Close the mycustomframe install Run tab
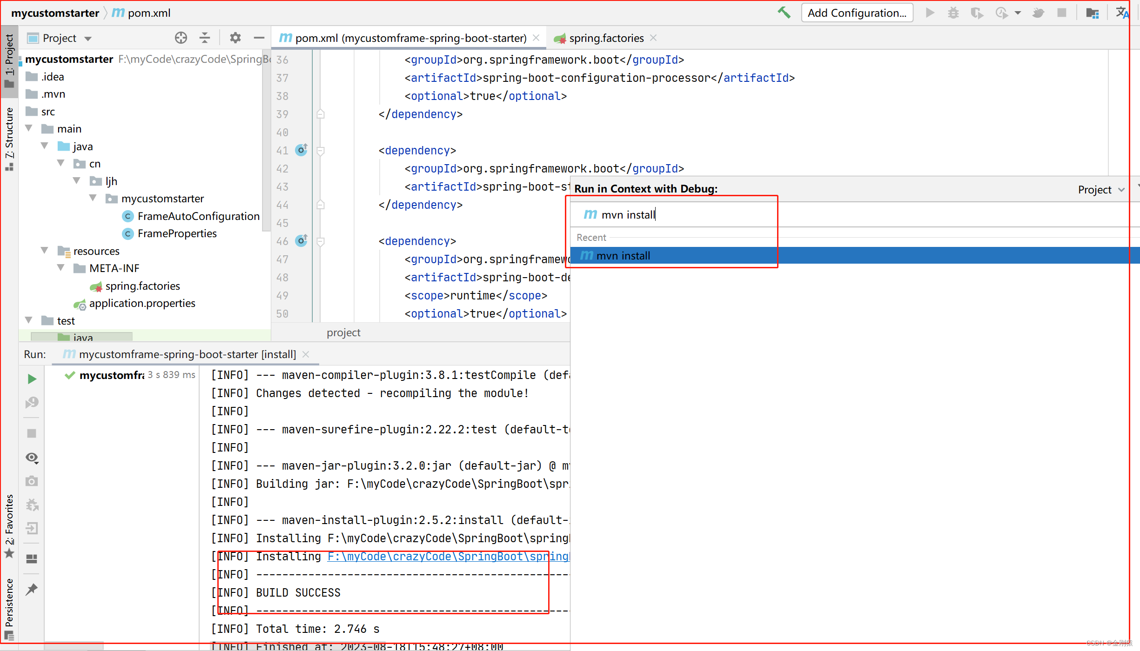Screen dimensions: 1140x651 coord(306,354)
